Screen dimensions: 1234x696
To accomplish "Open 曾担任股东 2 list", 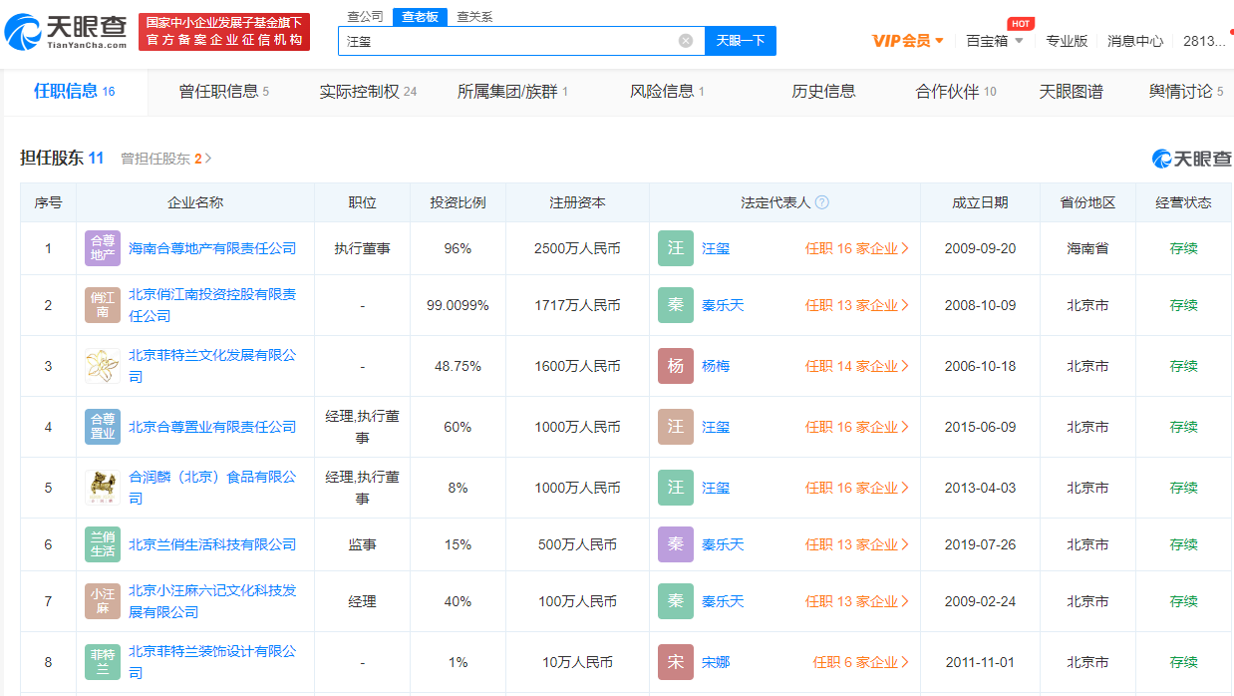I will (x=166, y=159).
